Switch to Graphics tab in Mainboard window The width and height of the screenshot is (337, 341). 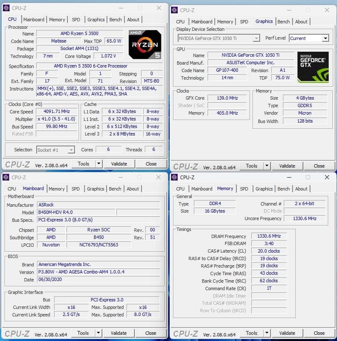click(x=95, y=188)
